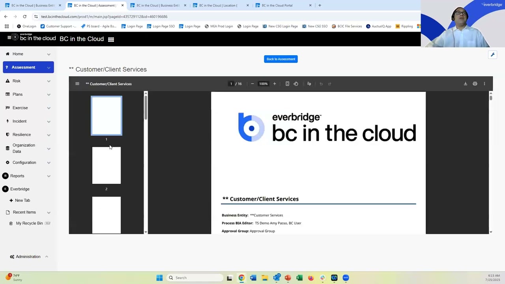This screenshot has height=284, width=505.
Task: Zoom in on the PDF document
Action: [x=275, y=84]
